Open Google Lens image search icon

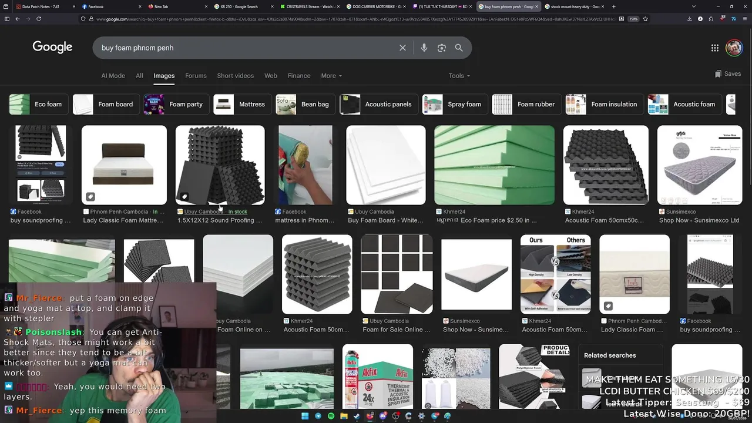[x=442, y=48]
